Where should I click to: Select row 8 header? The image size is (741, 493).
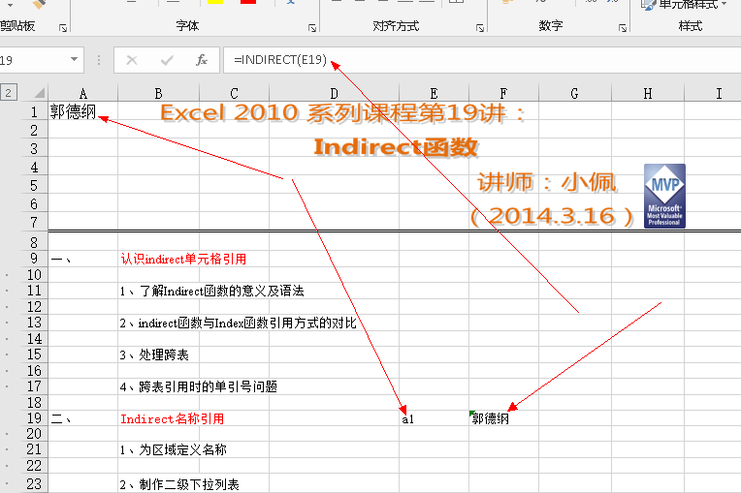point(34,242)
